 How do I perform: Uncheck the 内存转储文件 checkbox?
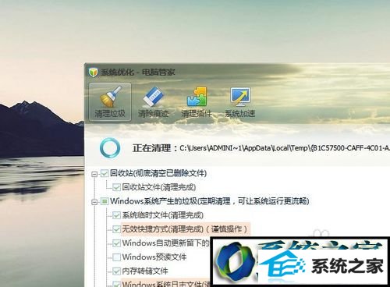pos(116,271)
